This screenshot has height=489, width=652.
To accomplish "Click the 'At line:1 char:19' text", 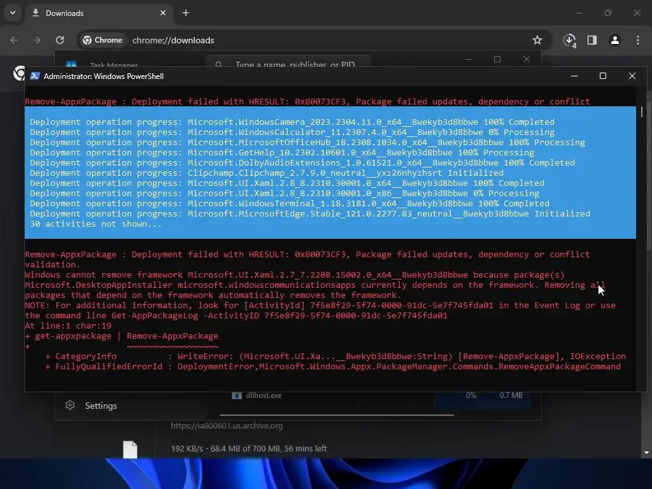I will [x=68, y=326].
